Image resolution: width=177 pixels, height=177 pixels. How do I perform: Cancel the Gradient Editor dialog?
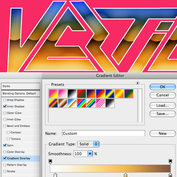coord(163,95)
